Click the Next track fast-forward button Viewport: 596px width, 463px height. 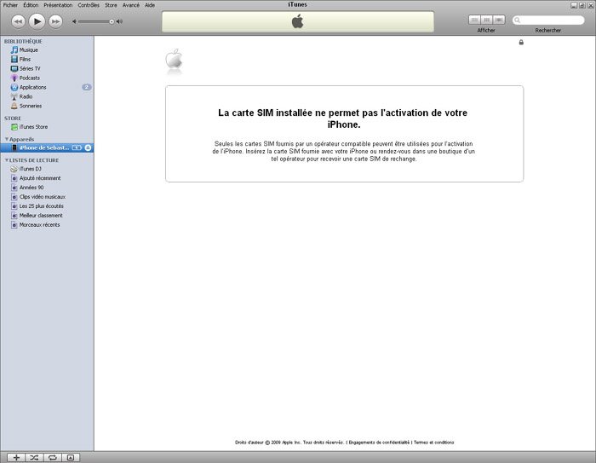(x=55, y=21)
